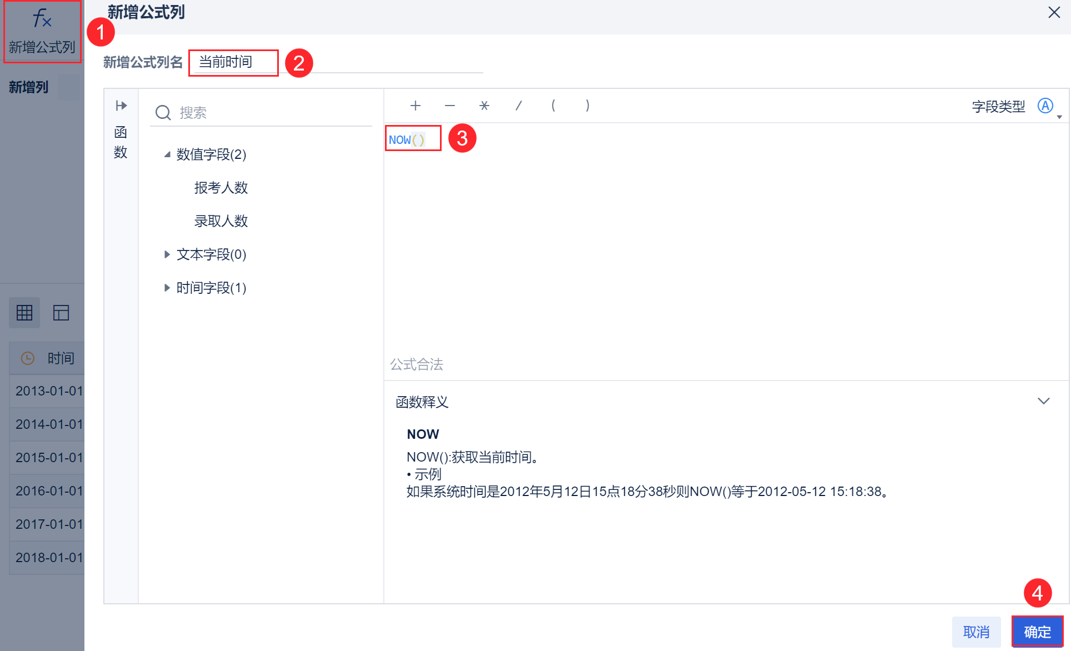The image size is (1071, 651).
Task: Click the 新增公式列 fx icon
Action: coord(42,19)
